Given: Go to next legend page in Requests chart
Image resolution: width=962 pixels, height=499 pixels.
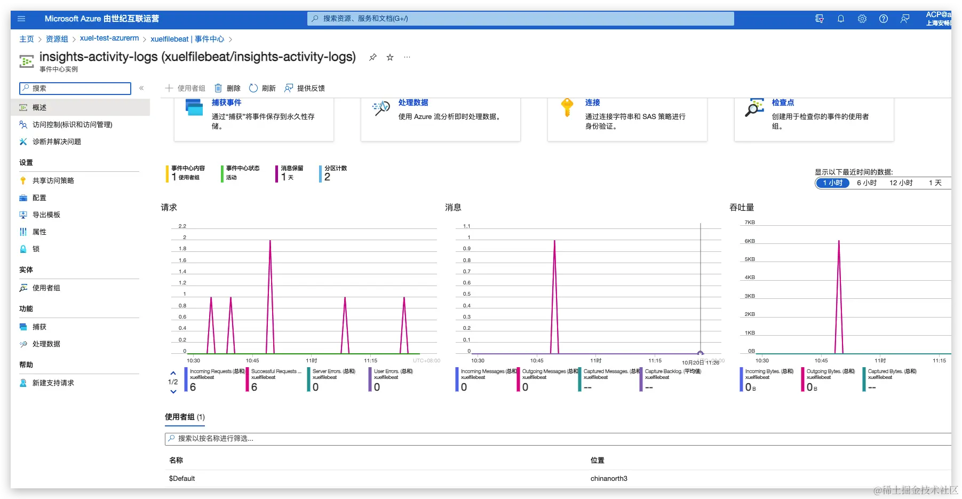Looking at the screenshot, I should point(173,392).
